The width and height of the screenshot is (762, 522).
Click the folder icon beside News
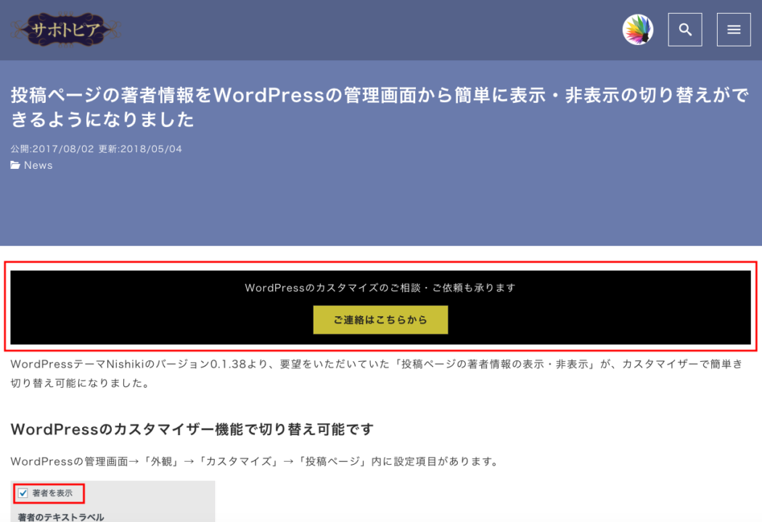(x=15, y=165)
